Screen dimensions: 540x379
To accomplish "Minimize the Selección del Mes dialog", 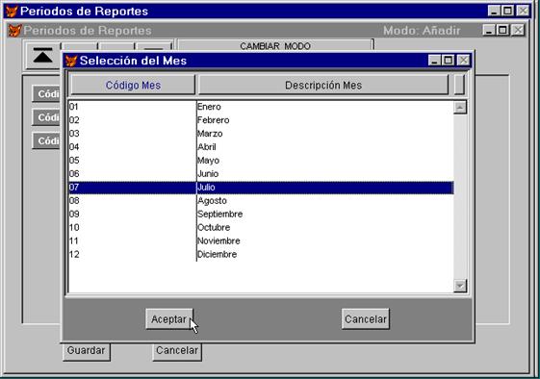I will [x=434, y=61].
